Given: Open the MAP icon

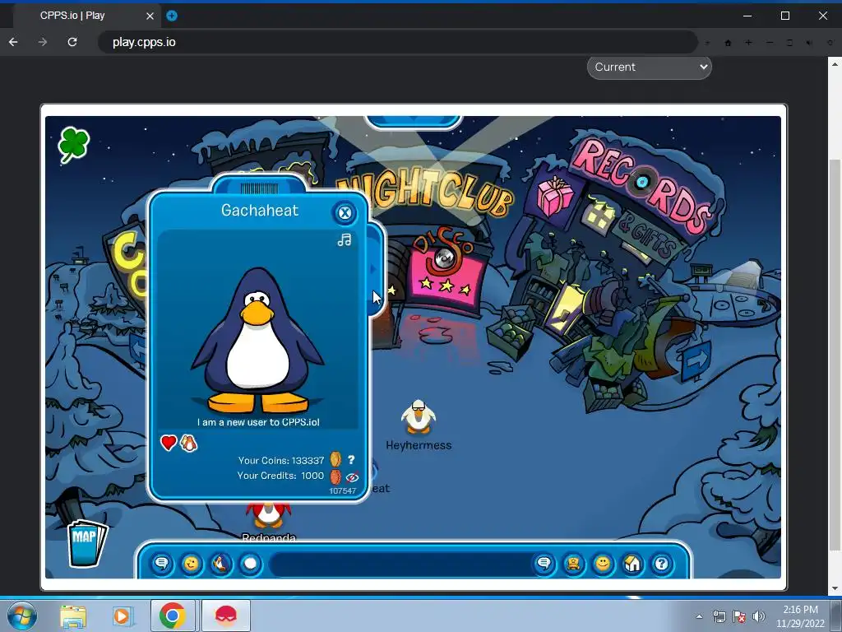Looking at the screenshot, I should tap(86, 543).
